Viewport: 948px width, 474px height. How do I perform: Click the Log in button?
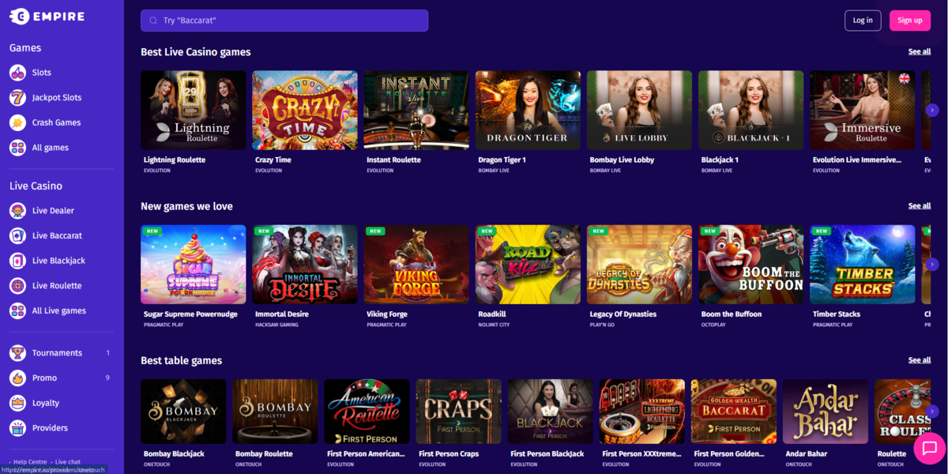click(863, 21)
